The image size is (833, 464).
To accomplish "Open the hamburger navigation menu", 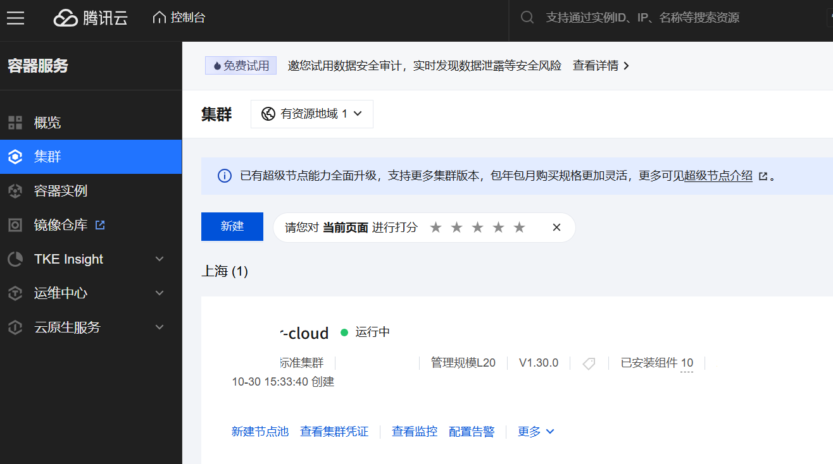I will click(15, 18).
